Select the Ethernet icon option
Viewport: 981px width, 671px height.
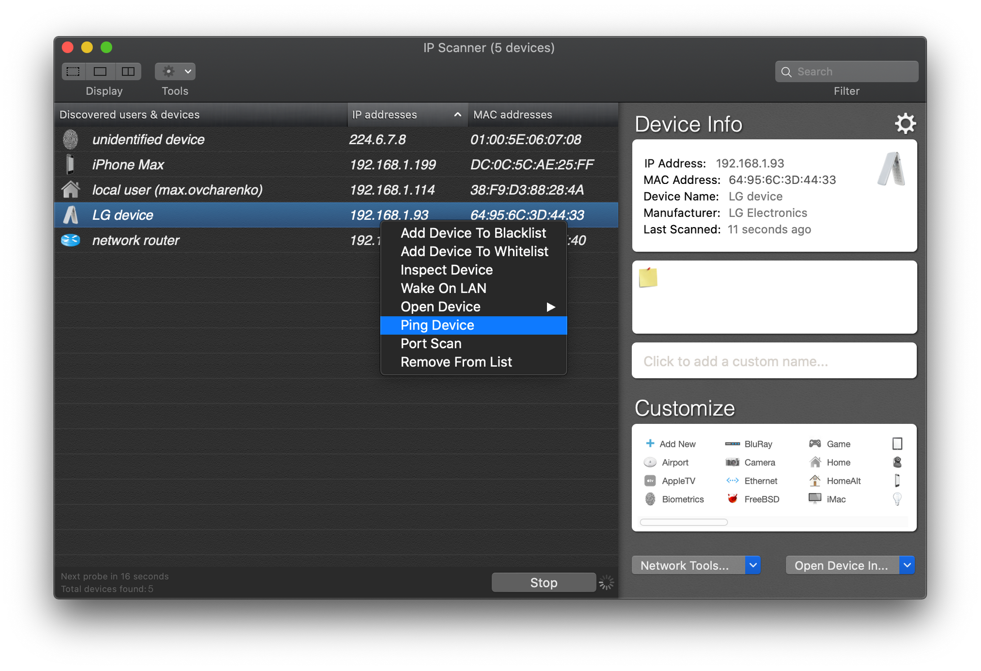pyautogui.click(x=732, y=481)
